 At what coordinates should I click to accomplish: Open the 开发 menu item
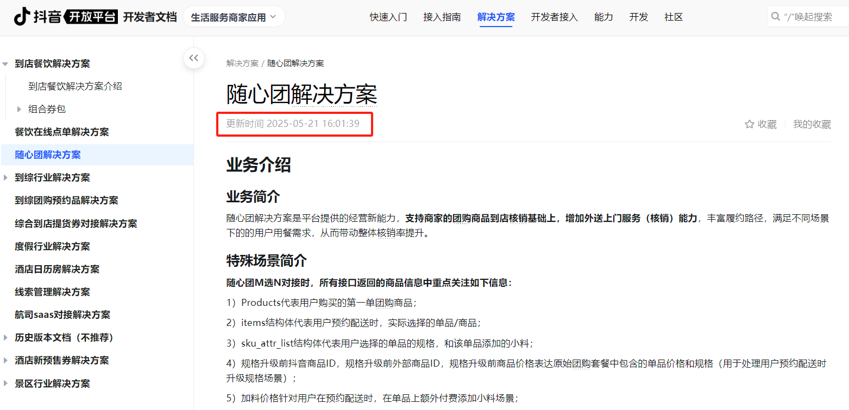coord(639,17)
